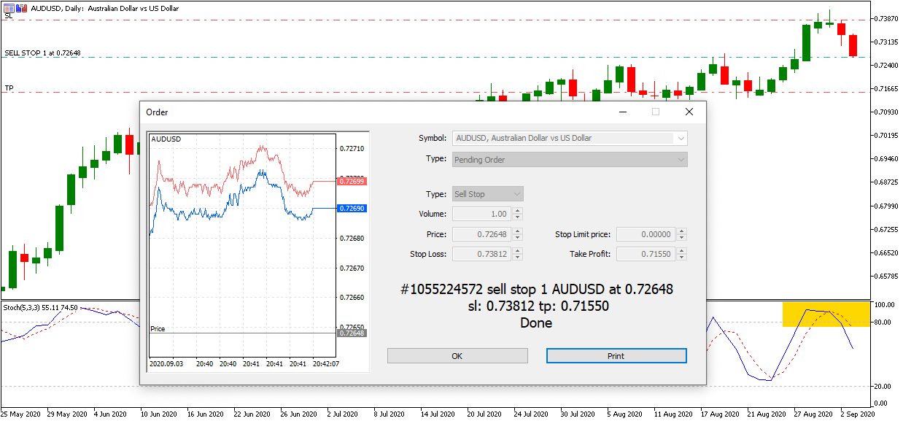The height and width of the screenshot is (421, 903).
Task: Open the Pending Order type dropdown
Action: point(570,160)
